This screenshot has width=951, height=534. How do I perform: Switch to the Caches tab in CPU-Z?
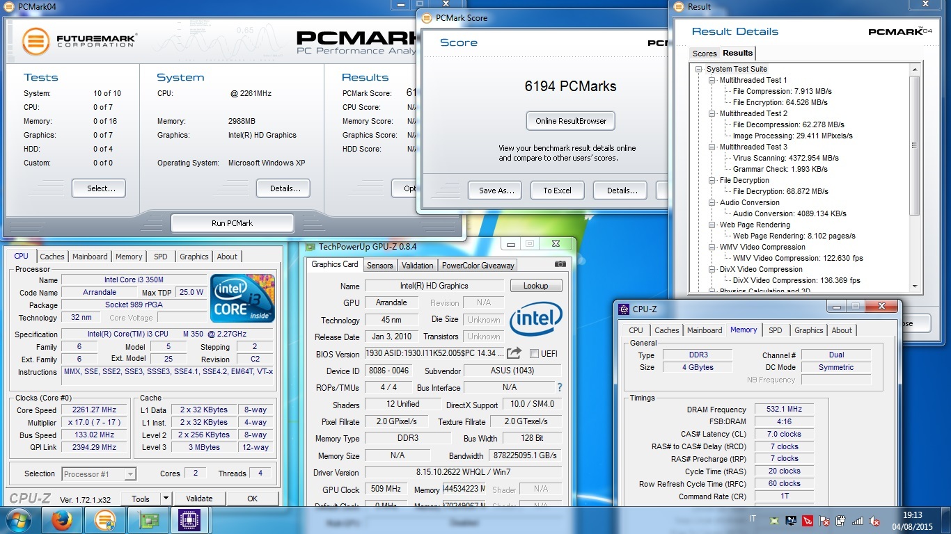pos(52,257)
